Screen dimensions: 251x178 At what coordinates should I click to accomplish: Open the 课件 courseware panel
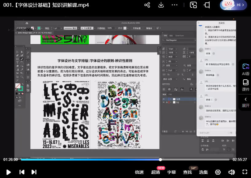pos(245,85)
